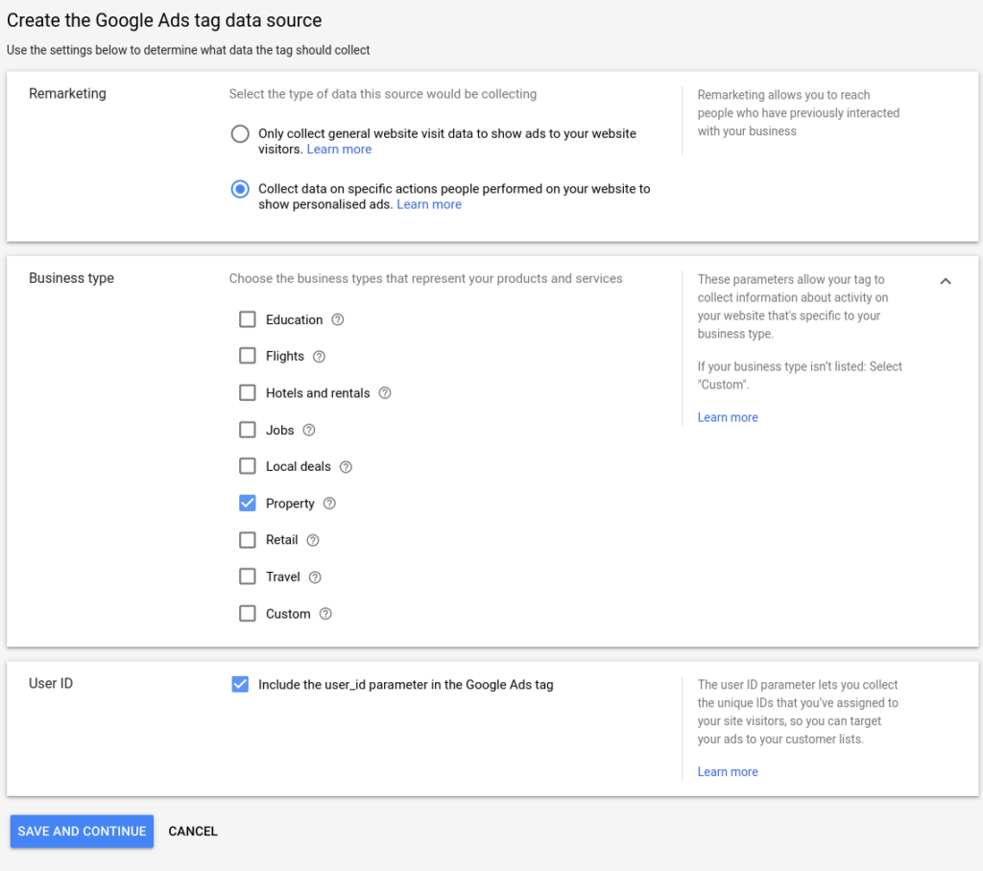Untick the include user_id parameter checkbox
Viewport: 983px width, 871px height.
click(240, 684)
